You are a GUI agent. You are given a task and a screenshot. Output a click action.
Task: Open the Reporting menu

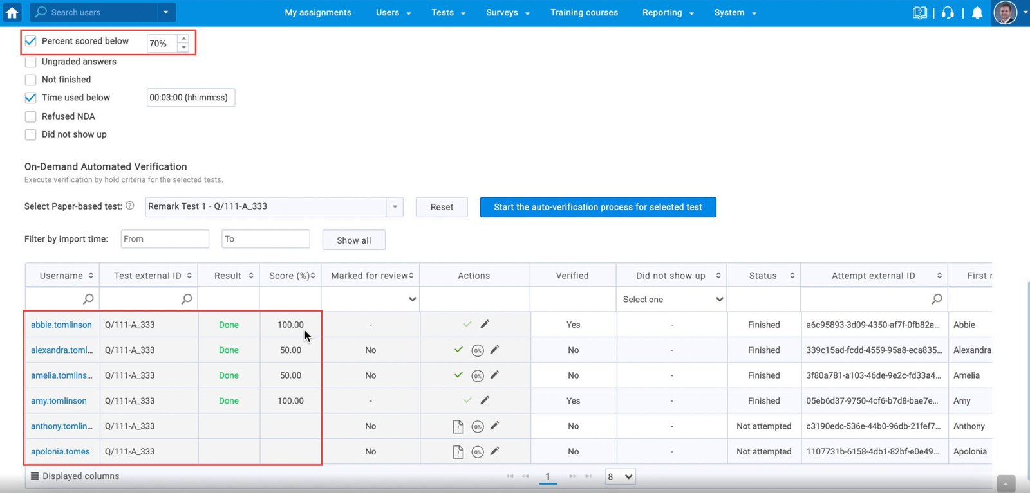click(x=668, y=13)
